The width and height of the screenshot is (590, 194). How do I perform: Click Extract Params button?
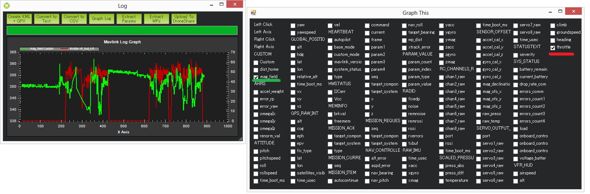(129, 19)
